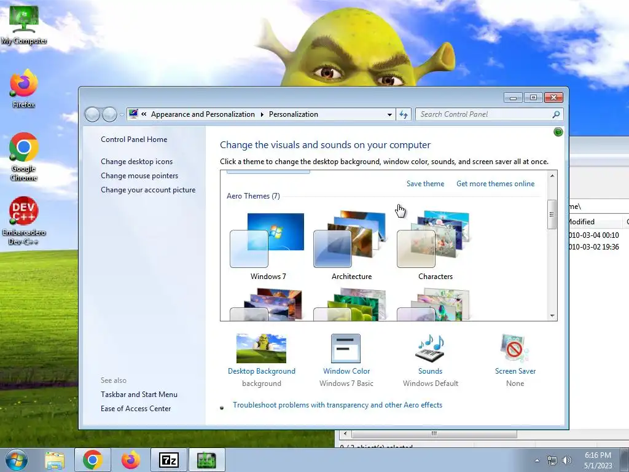Open the Google Chrome desktop shortcut
Viewport: 629px width, 472px height.
(x=24, y=157)
